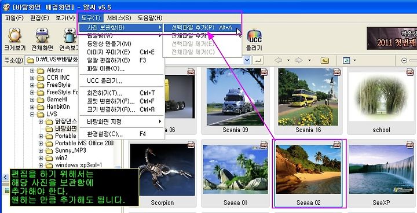Select the Seaaa 02 thumbnail
The height and width of the screenshot is (213, 417).
coord(308,174)
